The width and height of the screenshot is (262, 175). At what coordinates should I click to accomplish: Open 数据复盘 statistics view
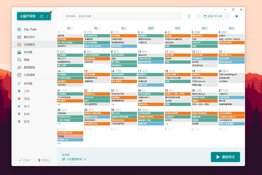tap(34, 67)
